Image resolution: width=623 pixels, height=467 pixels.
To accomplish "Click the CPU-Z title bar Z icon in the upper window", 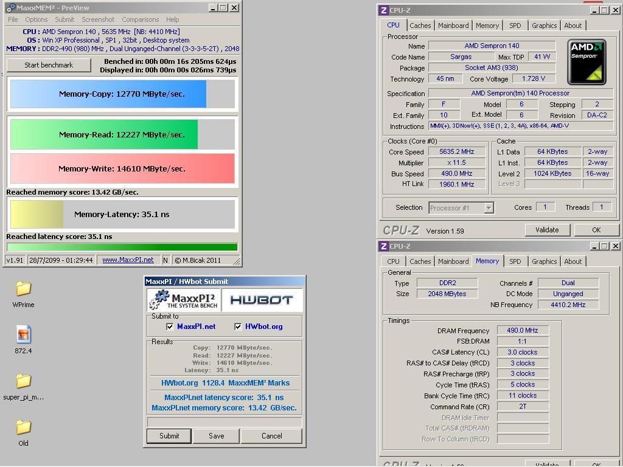I will pos(383,10).
